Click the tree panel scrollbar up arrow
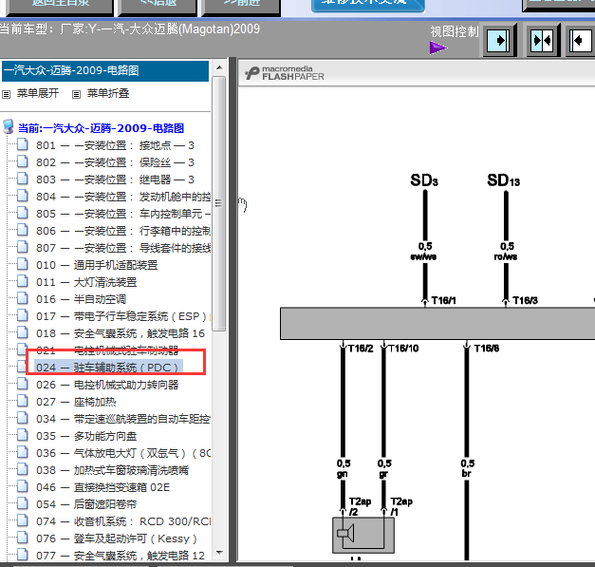 point(219,68)
